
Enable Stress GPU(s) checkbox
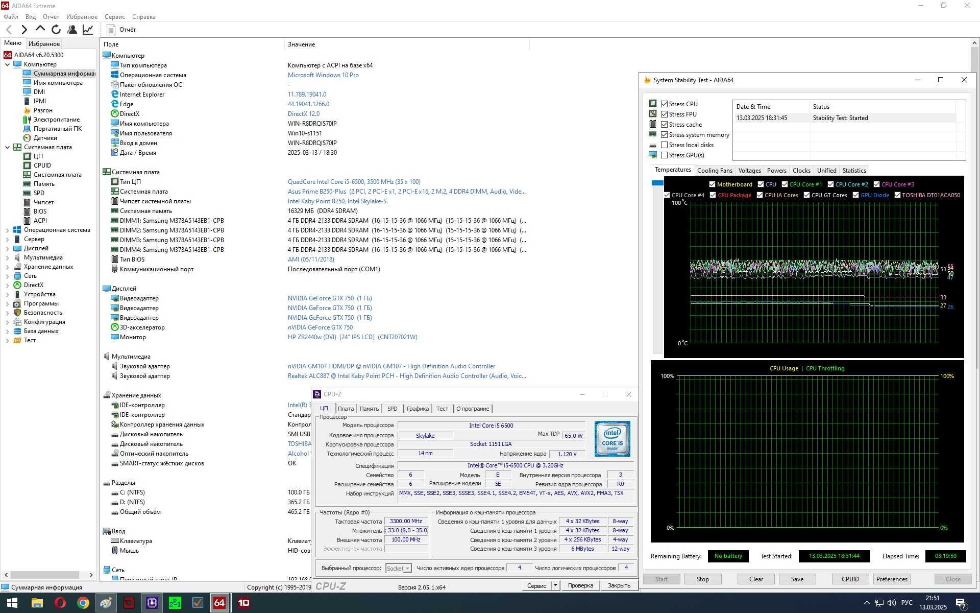tap(664, 155)
